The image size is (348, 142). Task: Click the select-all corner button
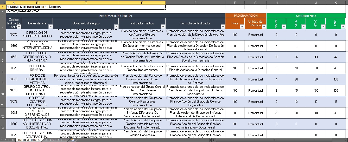click(3, 3)
